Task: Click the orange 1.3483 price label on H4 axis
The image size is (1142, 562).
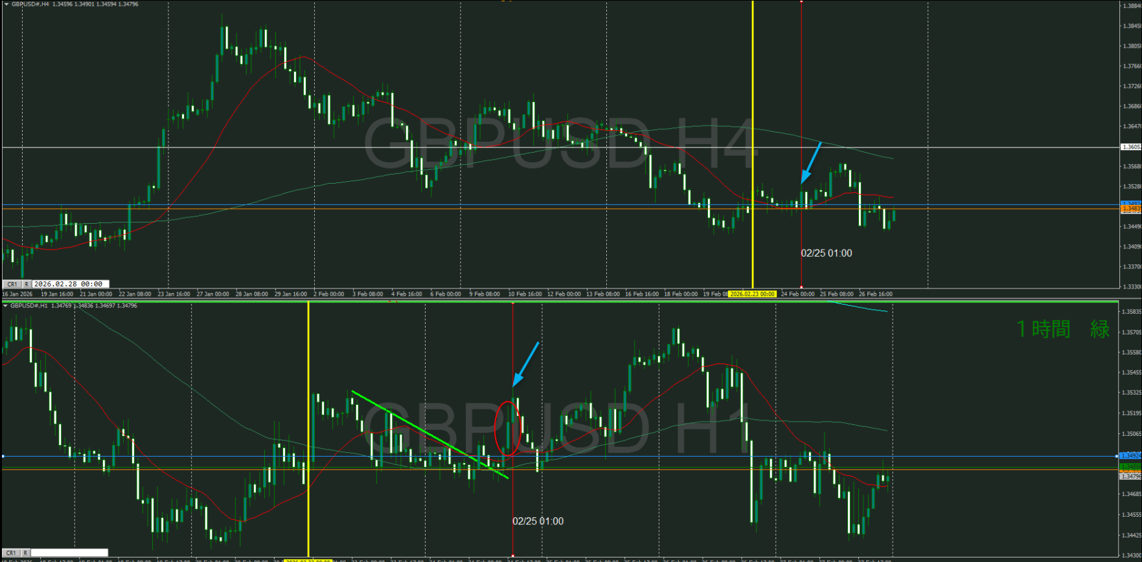Action: pyautogui.click(x=1130, y=209)
